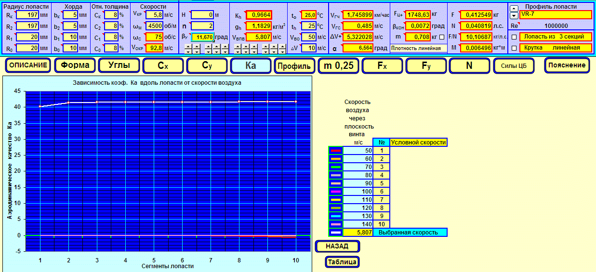Edit the ωм 4500 rpm field
Screen dimensions: 596x272
click(x=155, y=26)
